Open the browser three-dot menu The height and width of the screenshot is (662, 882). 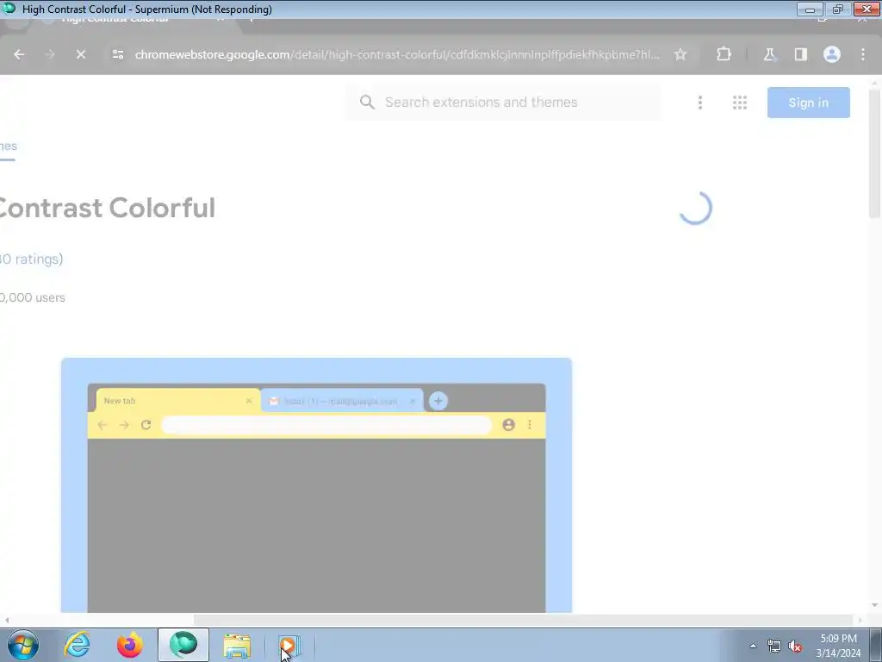[x=863, y=54]
